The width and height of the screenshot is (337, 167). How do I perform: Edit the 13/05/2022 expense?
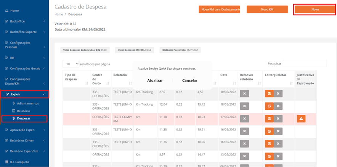click(x=269, y=156)
